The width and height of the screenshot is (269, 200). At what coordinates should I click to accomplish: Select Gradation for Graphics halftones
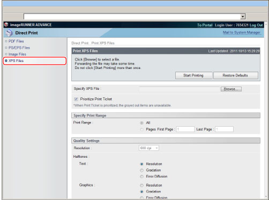point(141,192)
